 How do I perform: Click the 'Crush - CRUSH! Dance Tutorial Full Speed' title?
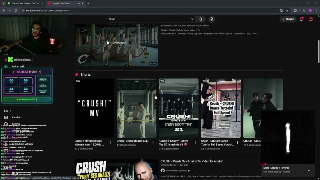[218, 142]
